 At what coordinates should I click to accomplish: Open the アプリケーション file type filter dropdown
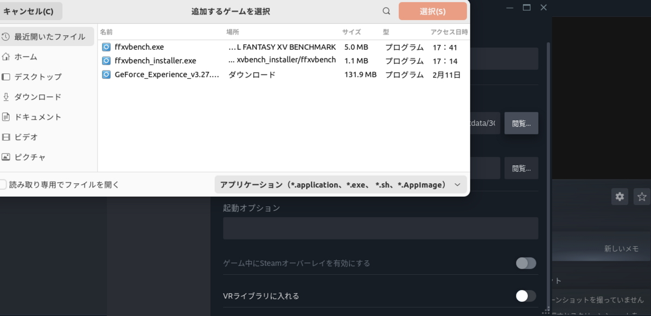[x=341, y=185]
